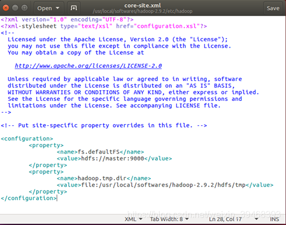Screen dimensions: 286x225
Task: Click the closing </configuration> tag
Action: coord(29,198)
